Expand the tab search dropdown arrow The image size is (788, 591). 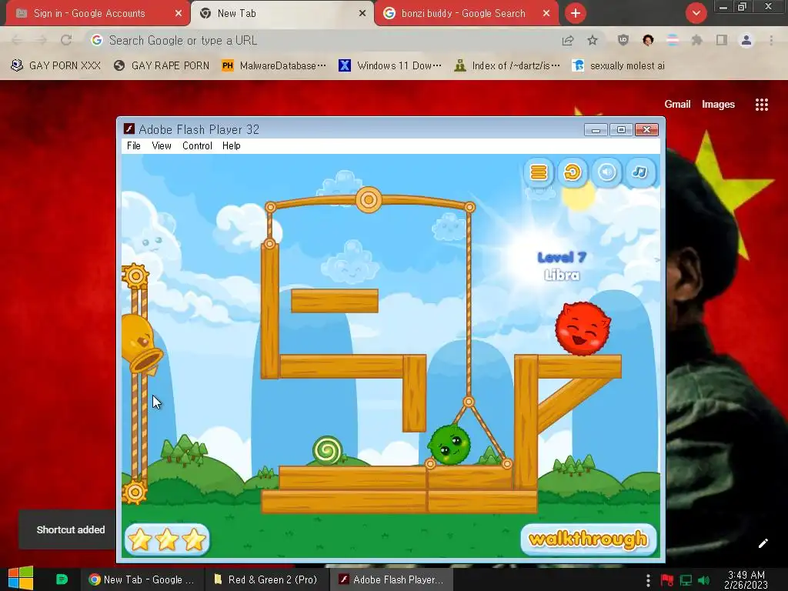point(696,14)
